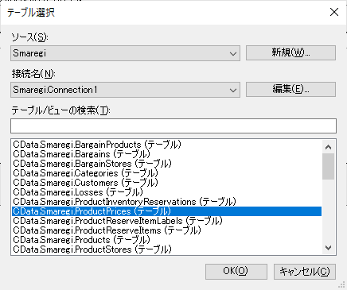Select CData.Smaregi.BargainProducts table row
The height and width of the screenshot is (290, 347).
(166, 145)
